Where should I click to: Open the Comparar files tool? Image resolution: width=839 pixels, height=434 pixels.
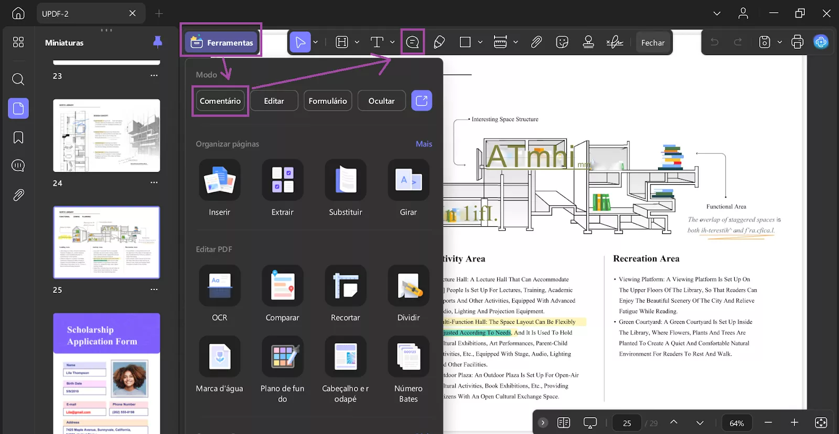pyautogui.click(x=282, y=287)
